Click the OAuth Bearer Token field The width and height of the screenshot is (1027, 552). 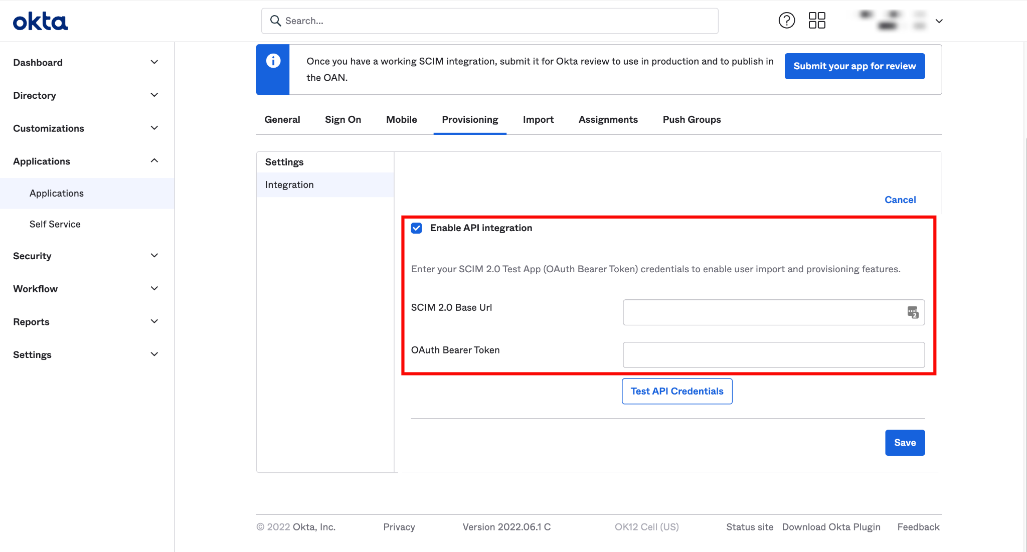pos(774,355)
